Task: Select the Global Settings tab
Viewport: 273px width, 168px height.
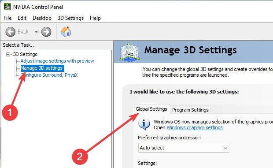Action: pos(151,109)
